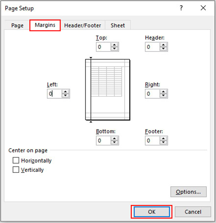Open the Options... button
The image size is (216, 223).
tap(188, 192)
